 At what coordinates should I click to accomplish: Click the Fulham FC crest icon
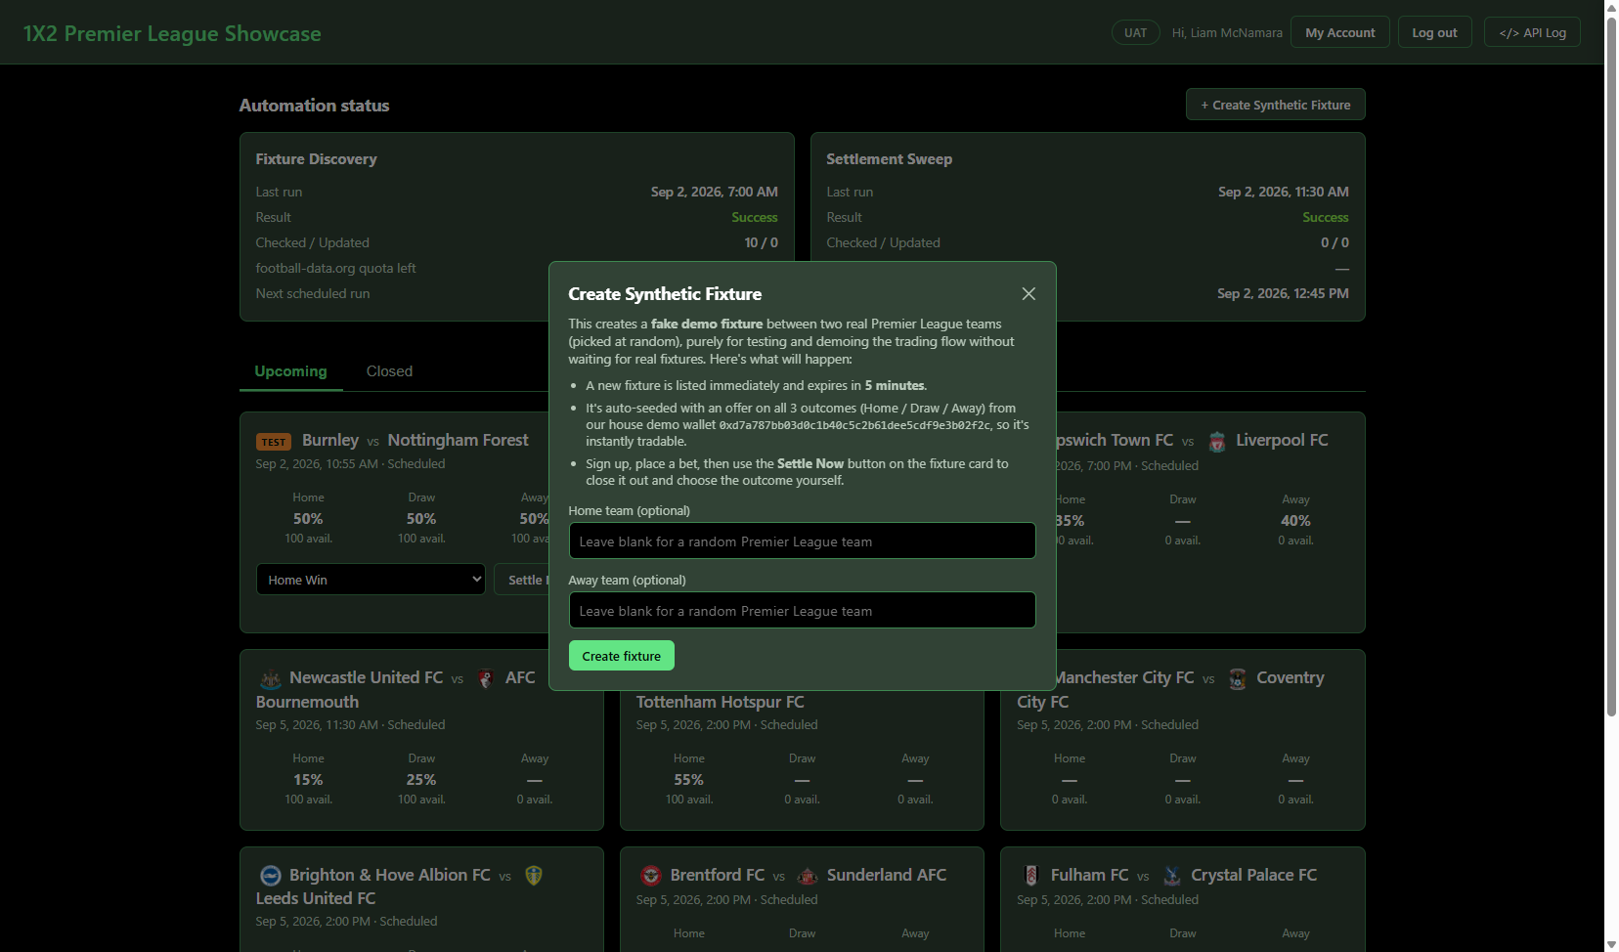pos(1031,876)
